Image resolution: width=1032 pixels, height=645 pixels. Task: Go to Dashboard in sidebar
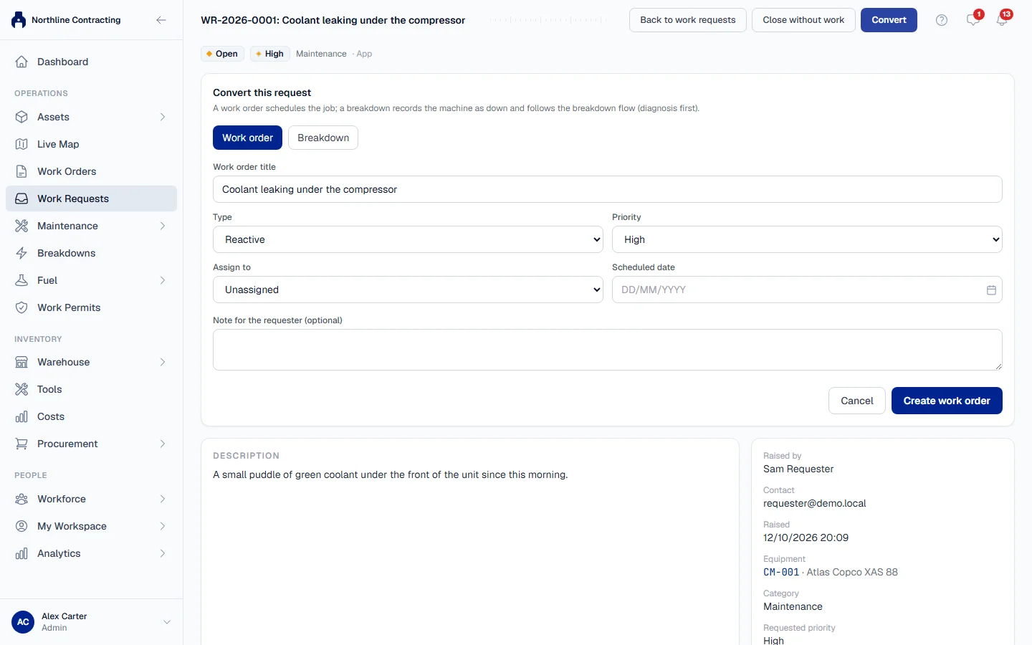[91, 62]
